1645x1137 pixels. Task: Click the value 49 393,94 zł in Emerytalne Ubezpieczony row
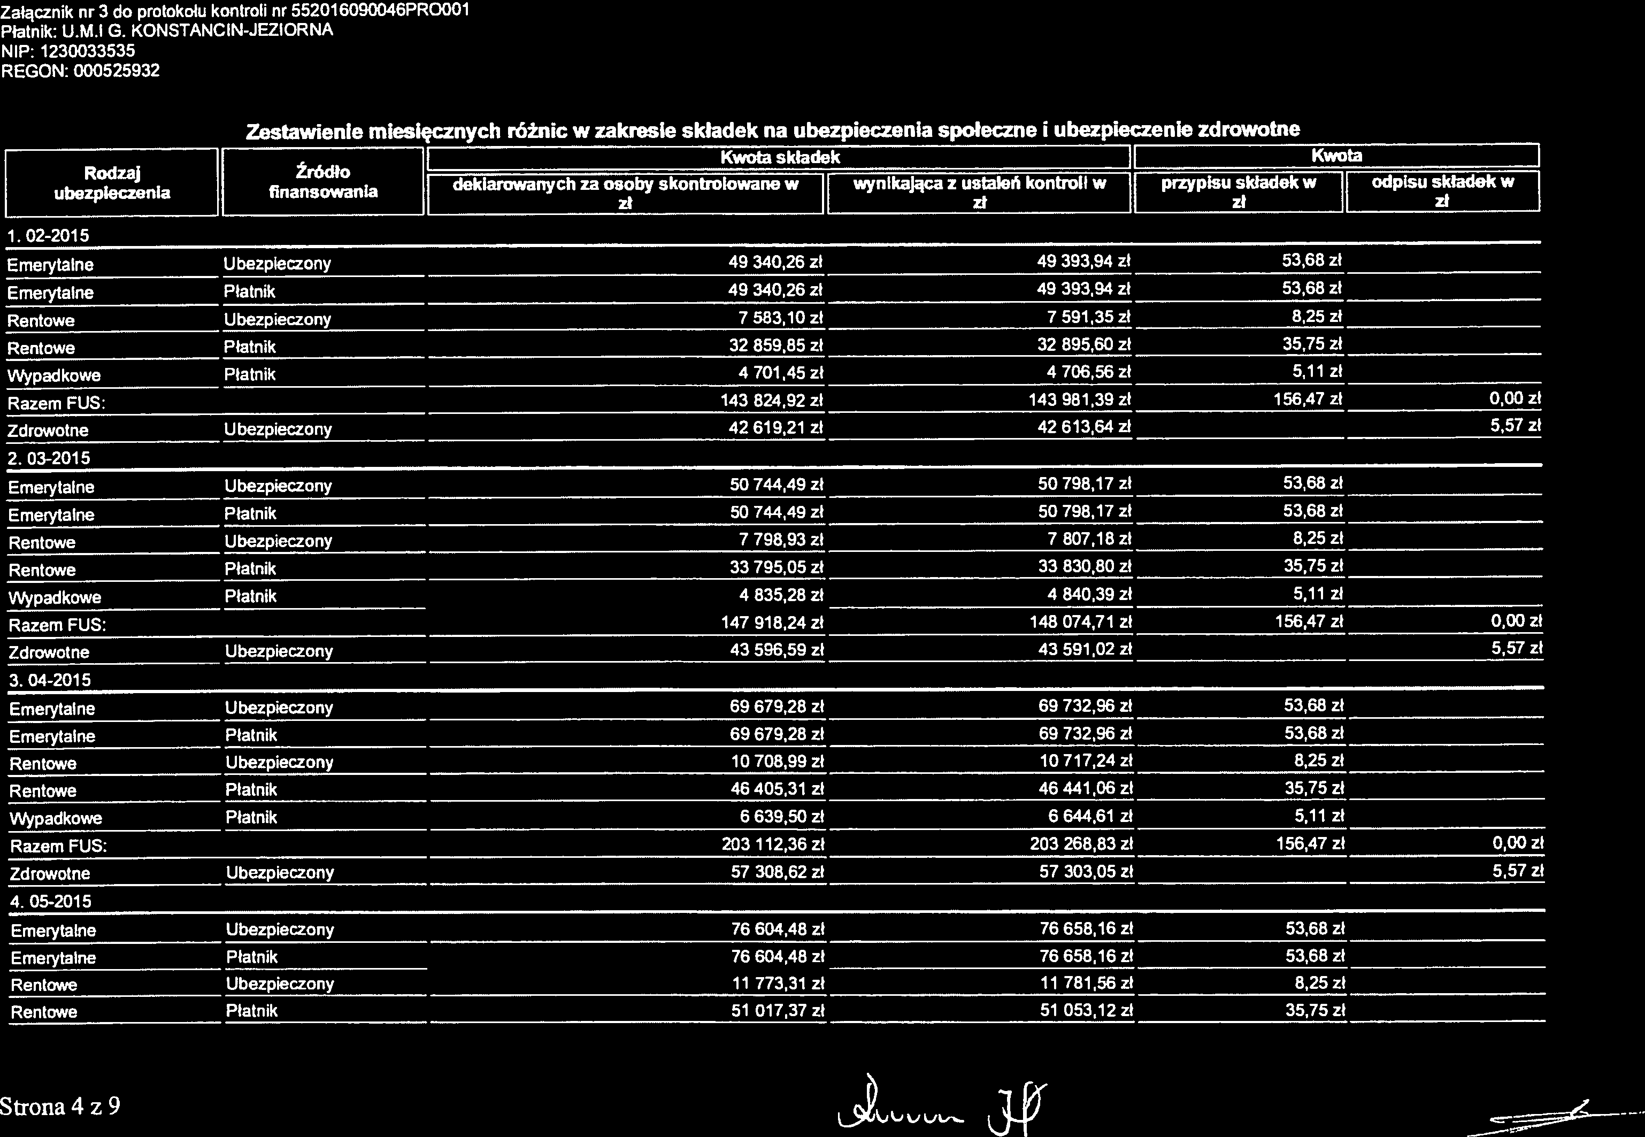coord(1083,263)
